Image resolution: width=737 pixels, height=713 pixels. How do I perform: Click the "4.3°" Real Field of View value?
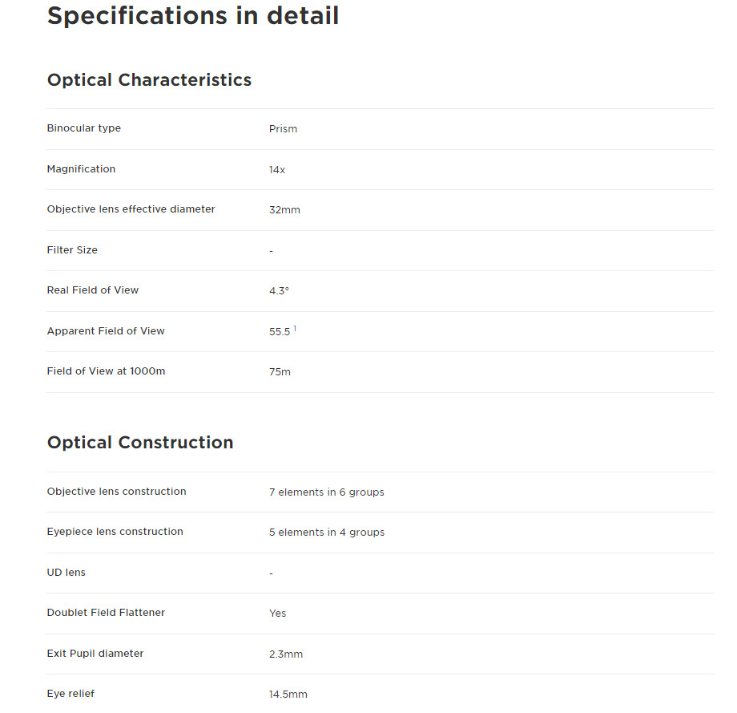279,291
